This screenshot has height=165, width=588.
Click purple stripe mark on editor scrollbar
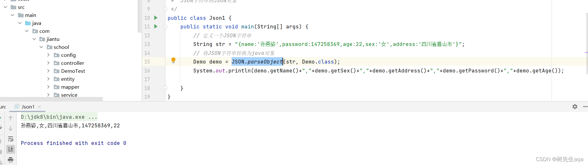pyautogui.click(x=586, y=52)
